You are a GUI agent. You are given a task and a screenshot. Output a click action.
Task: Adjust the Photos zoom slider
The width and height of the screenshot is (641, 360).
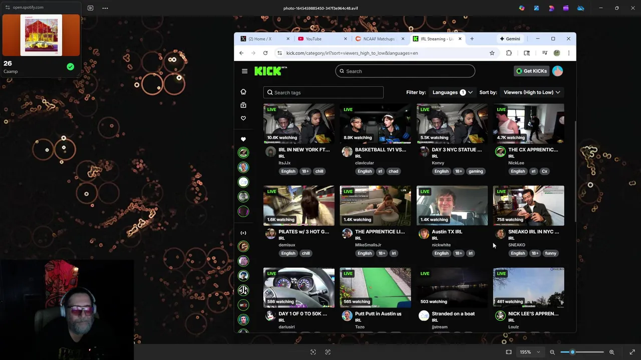582,352
